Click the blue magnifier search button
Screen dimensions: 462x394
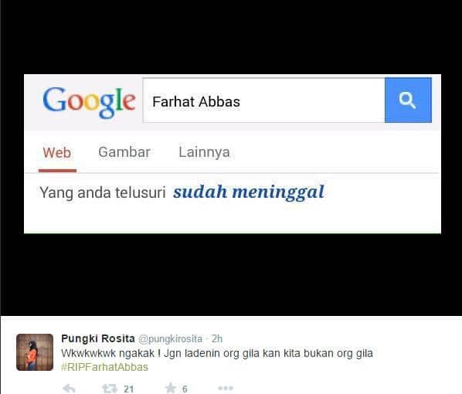click(408, 100)
